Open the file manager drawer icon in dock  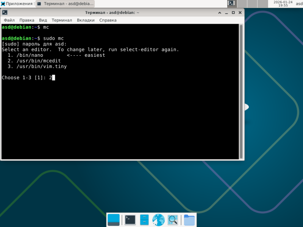point(144,220)
